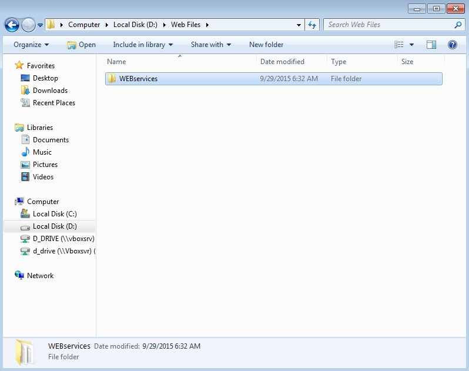Open the Organize dropdown menu

(31, 45)
